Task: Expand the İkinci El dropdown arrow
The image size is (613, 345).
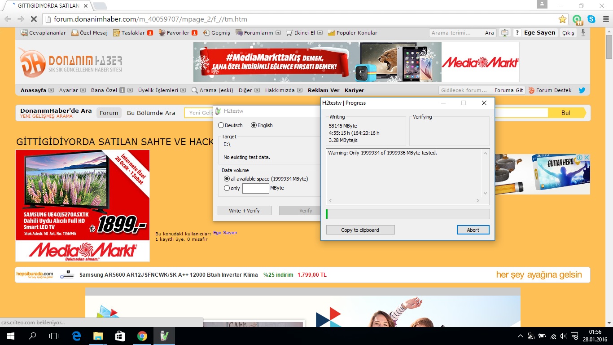Action: tap(320, 33)
